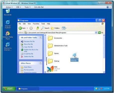The image size is (114, 93).
Task: Click the Publish to Web globe icon
Action: (x=22, y=50)
